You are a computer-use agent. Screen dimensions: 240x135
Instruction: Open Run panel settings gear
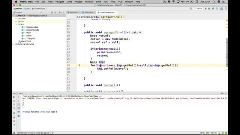coord(222,93)
